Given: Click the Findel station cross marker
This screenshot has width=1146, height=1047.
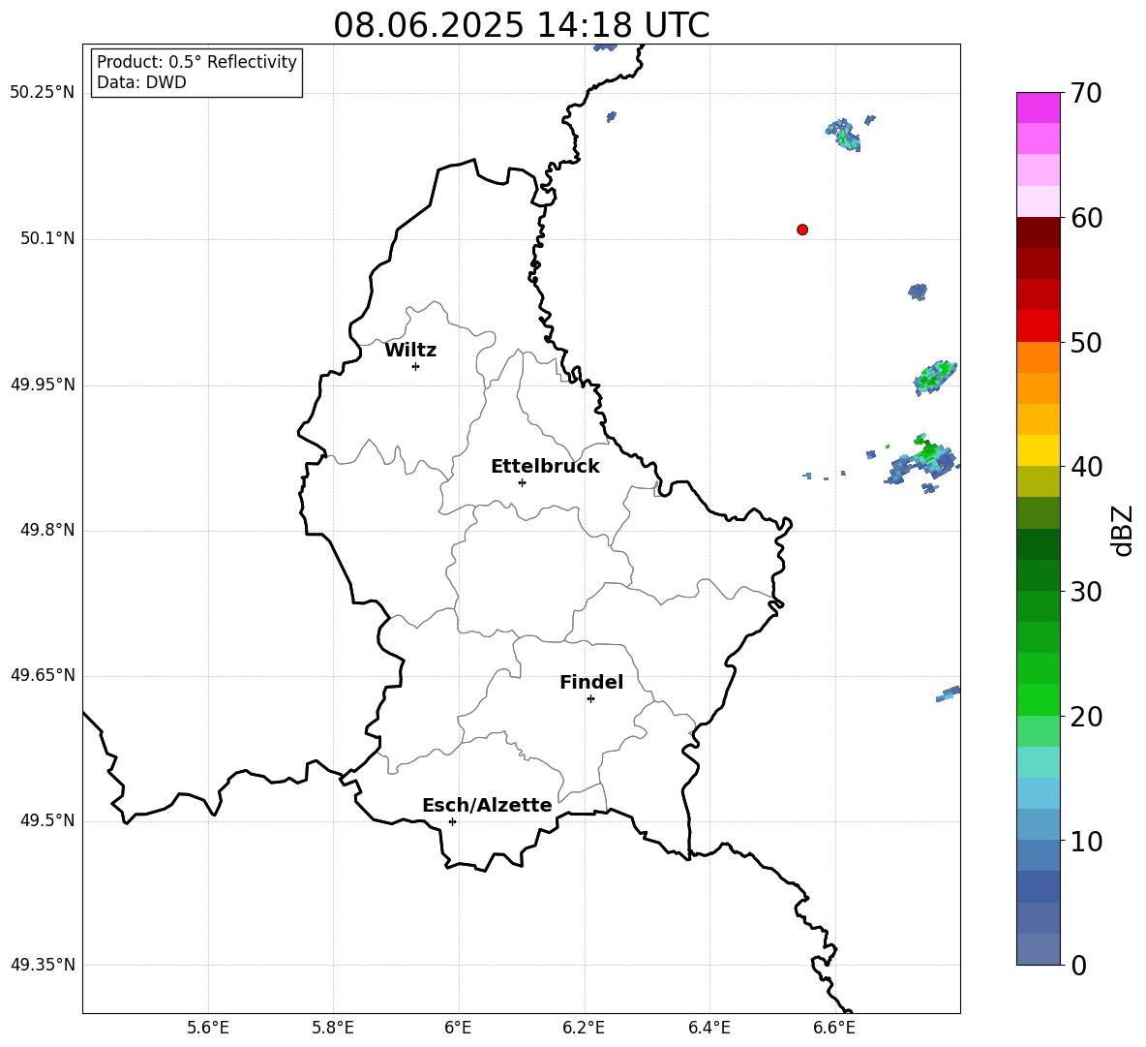Looking at the screenshot, I should click(x=590, y=699).
